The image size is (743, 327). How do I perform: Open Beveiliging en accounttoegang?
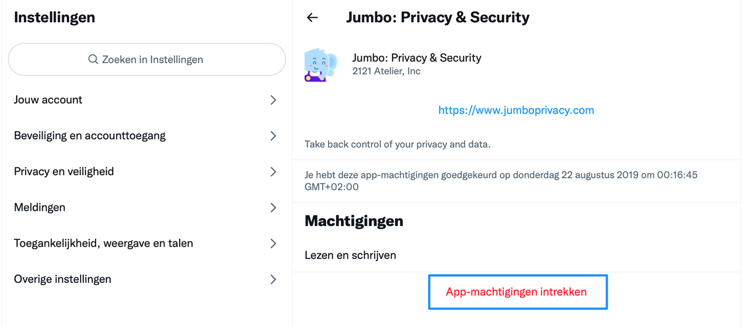pos(146,136)
